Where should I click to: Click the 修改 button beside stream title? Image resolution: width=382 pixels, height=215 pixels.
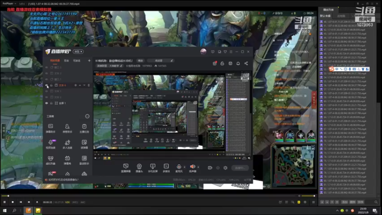click(x=140, y=61)
